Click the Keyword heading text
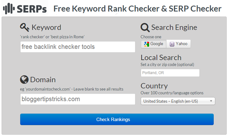This screenshot has width=228, height=136. tap(46, 27)
